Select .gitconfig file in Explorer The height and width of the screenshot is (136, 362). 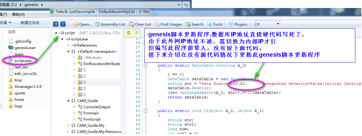(23, 41)
